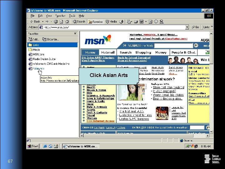Open the Back to School Bargains link

(134, 58)
